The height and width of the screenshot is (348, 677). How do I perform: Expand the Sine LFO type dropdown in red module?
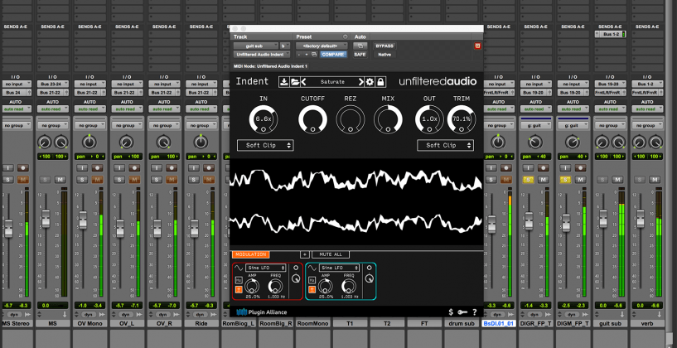[x=264, y=268]
